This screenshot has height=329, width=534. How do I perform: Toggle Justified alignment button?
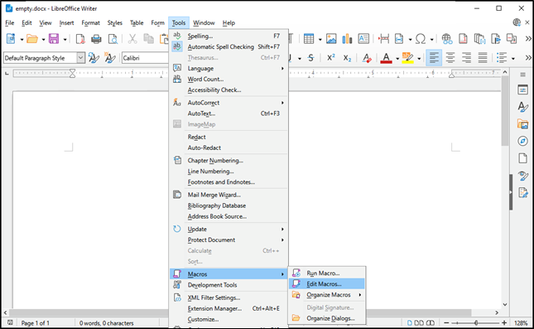pos(483,58)
